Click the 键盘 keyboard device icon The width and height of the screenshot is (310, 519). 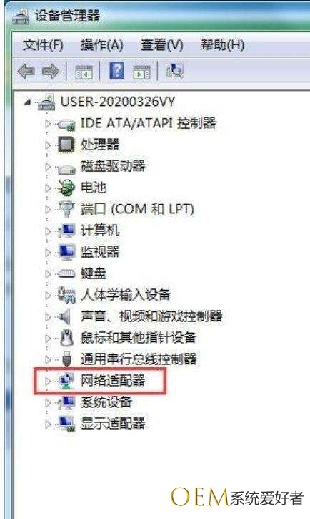coord(66,273)
